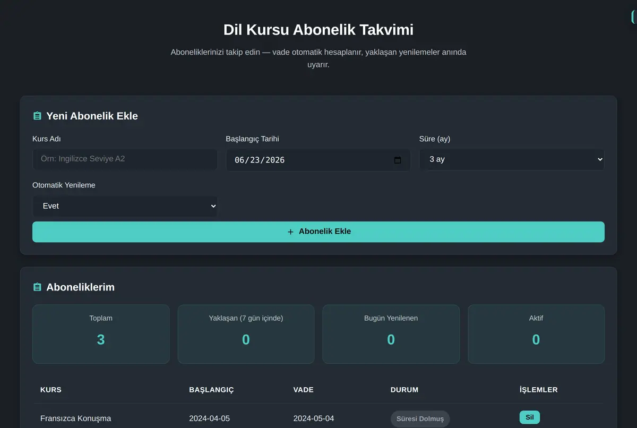Click the Otomatik Yenileme label
The height and width of the screenshot is (428, 637).
pos(64,185)
